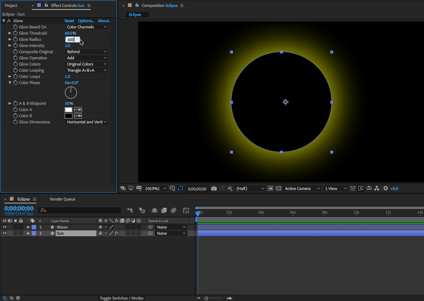424x301 pixels.
Task: Open the Graph Editor in the timeline
Action: coord(186,210)
